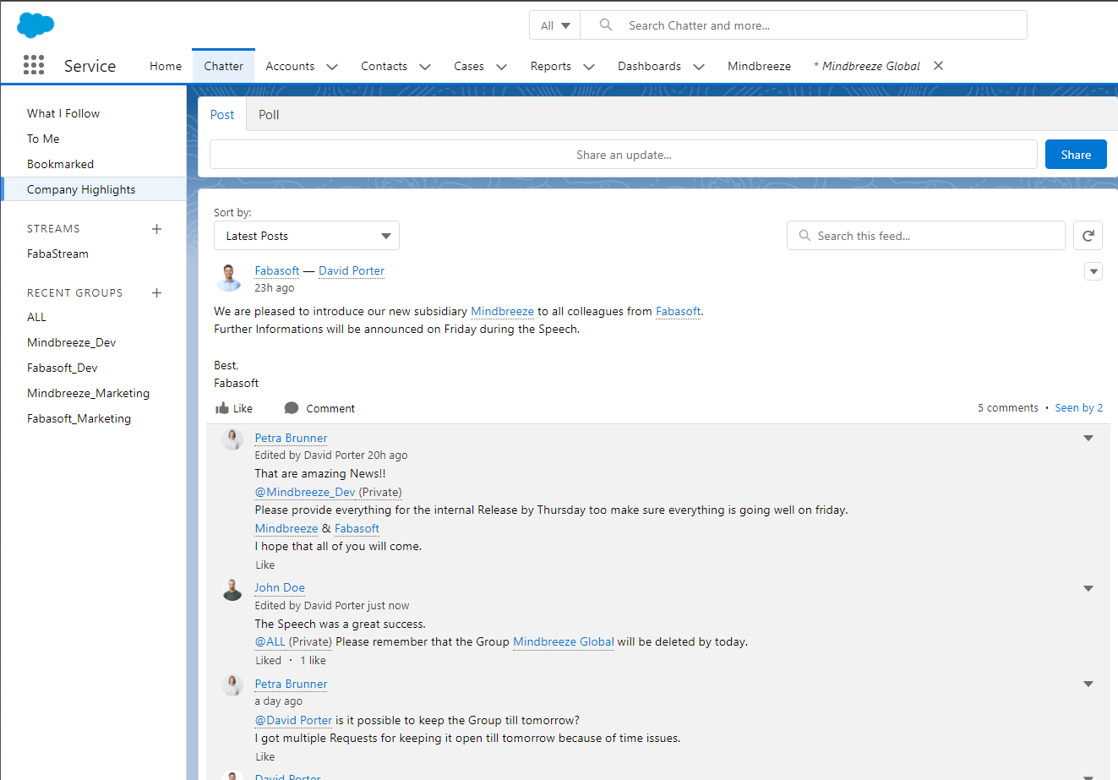Open the Fabasoft link in post header
The image size is (1118, 780).
[277, 270]
